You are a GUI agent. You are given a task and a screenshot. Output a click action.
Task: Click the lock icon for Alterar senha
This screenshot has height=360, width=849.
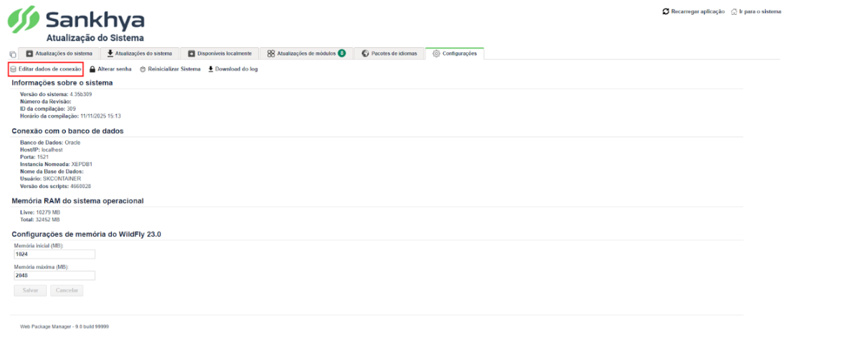[x=92, y=69]
